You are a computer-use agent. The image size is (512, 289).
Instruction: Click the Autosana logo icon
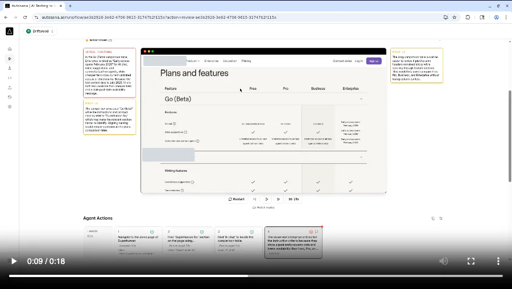click(x=10, y=31)
